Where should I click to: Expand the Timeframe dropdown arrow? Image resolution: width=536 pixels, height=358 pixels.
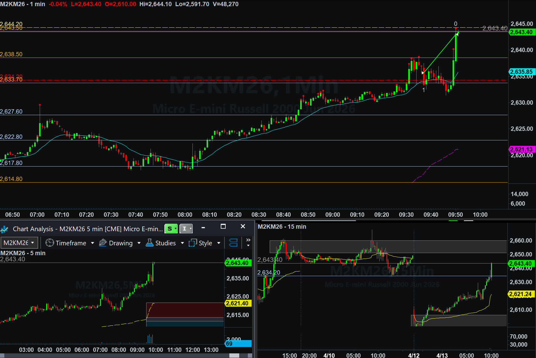click(92, 243)
